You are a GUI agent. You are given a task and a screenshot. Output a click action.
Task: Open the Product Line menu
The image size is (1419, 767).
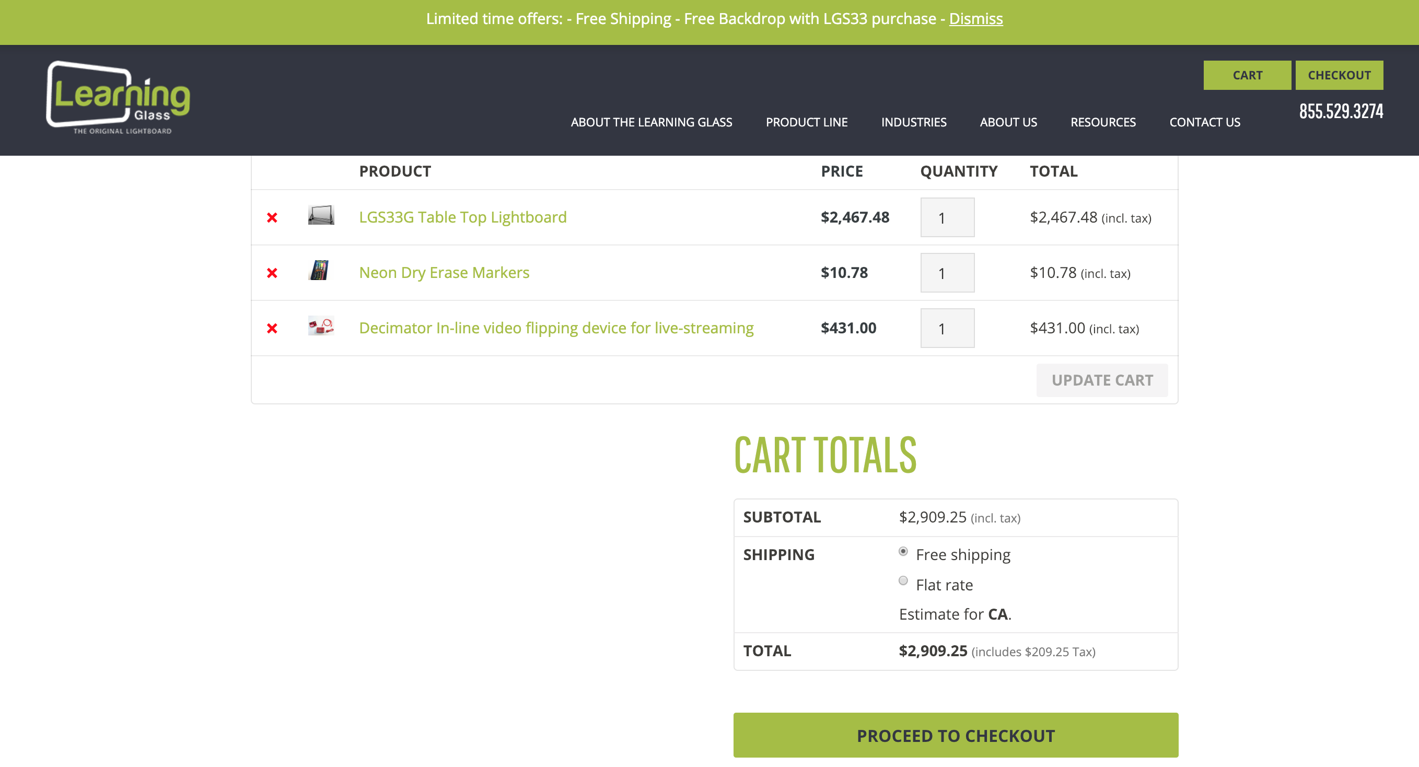point(807,122)
